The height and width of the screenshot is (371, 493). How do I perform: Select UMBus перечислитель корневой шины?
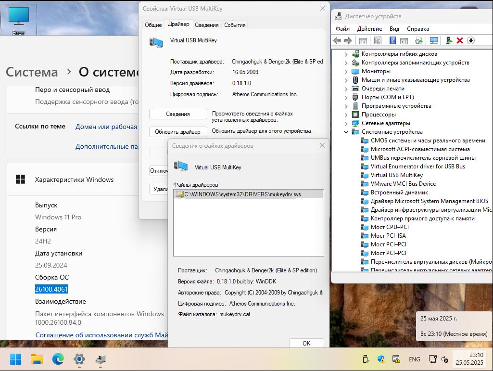[423, 158]
